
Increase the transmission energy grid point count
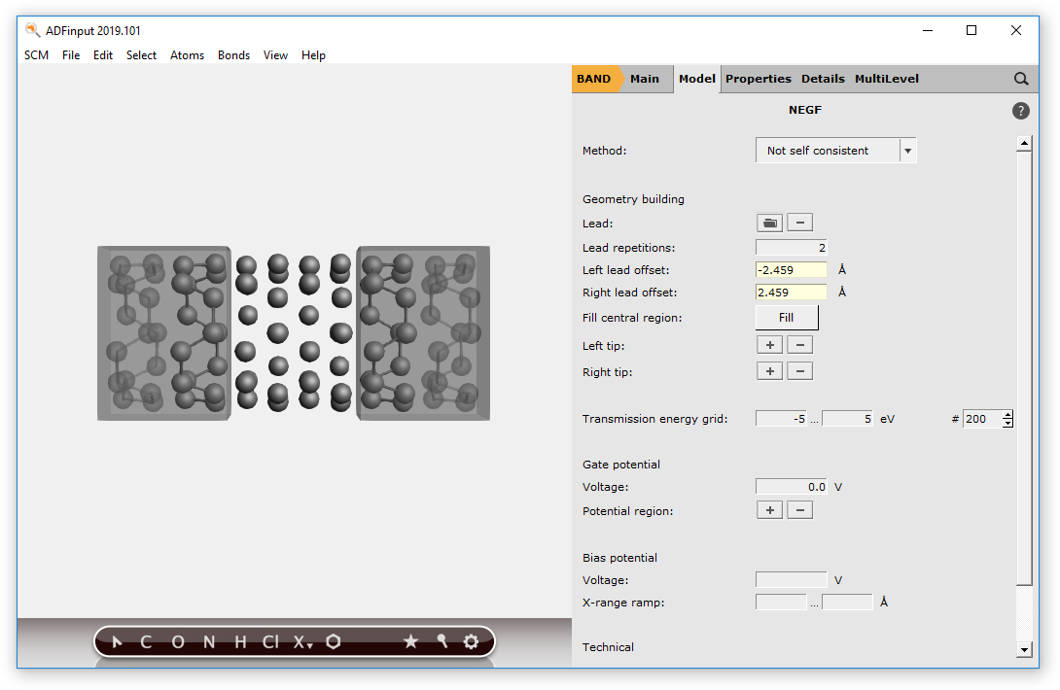point(1007,415)
